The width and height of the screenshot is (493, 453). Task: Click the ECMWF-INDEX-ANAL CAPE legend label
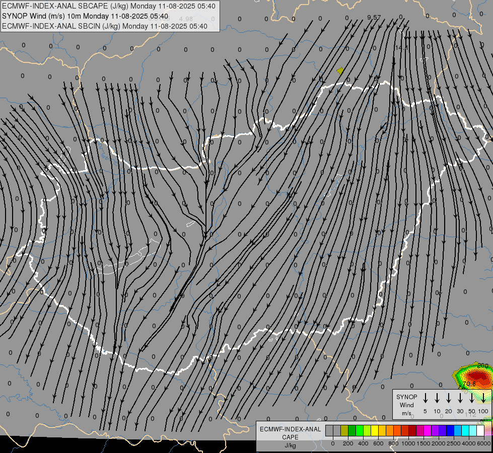tap(290, 433)
